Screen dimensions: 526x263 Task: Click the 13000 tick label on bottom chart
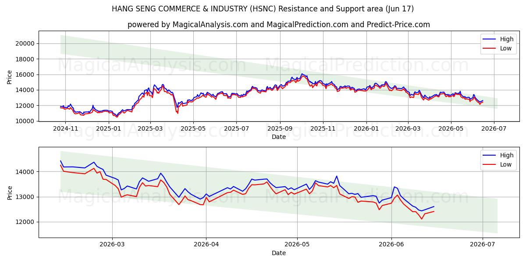click(x=26, y=197)
